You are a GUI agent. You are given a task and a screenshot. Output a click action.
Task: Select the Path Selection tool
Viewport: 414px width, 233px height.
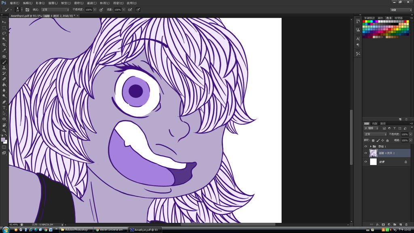pyautogui.click(x=4, y=113)
